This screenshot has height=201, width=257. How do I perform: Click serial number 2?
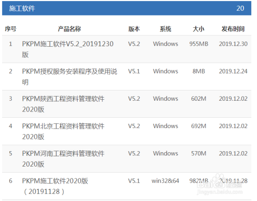click(11, 71)
